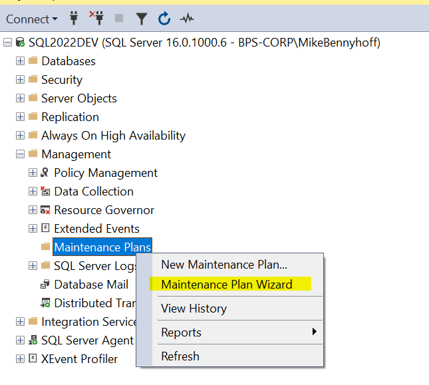The image size is (429, 385).
Task: Click the Data Collection icon
Action: (45, 191)
